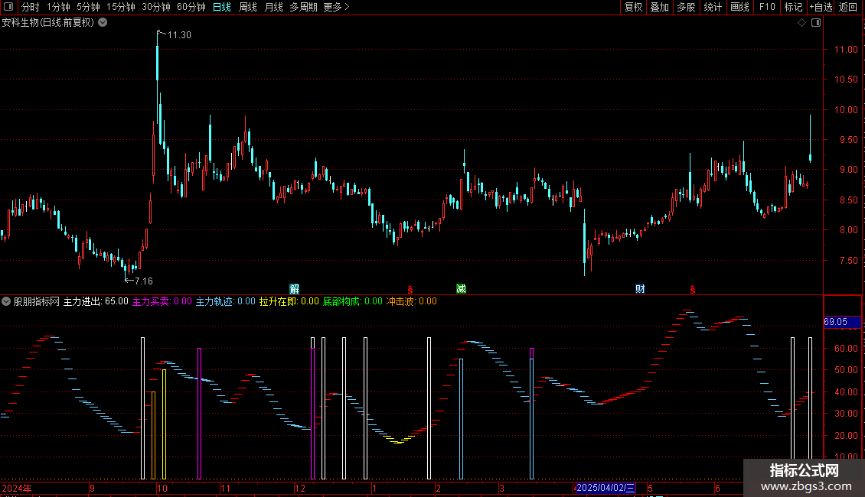The width and height of the screenshot is (865, 497).
Task: Open the 统计 statistics tool
Action: tap(713, 7)
